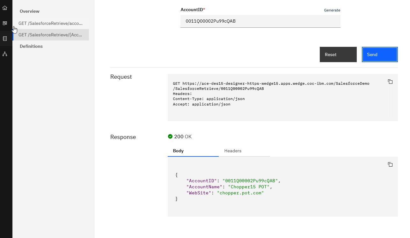Screen dimensions: 410x238
Task: Copy the Request block with copy icon
Action: tap(390, 82)
